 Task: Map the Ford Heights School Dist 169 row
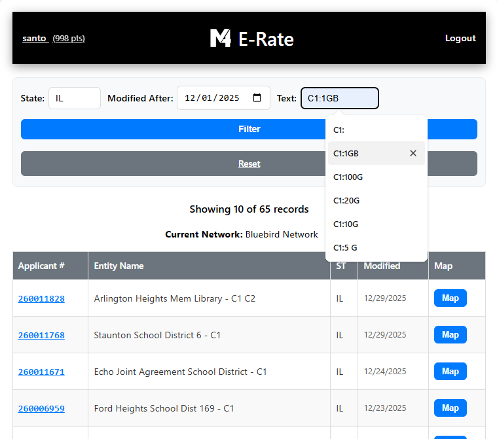click(x=450, y=408)
